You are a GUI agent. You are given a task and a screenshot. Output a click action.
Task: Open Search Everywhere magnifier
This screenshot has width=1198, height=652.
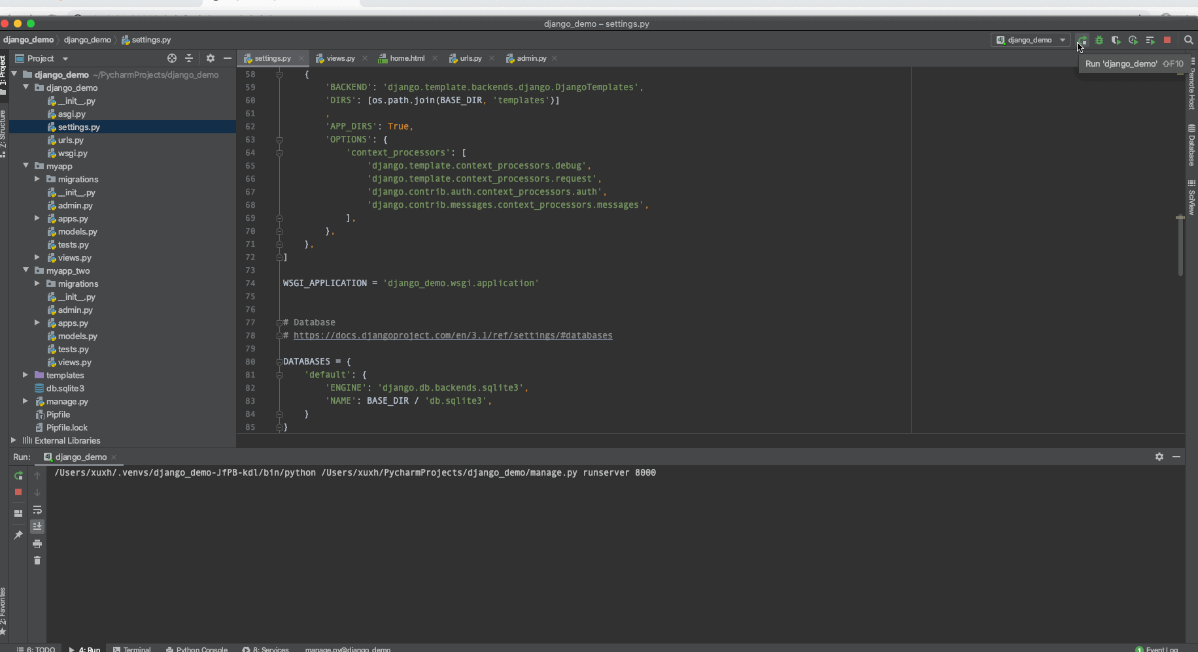tap(1189, 41)
